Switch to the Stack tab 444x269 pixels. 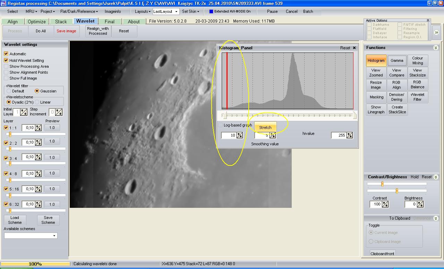click(x=61, y=22)
